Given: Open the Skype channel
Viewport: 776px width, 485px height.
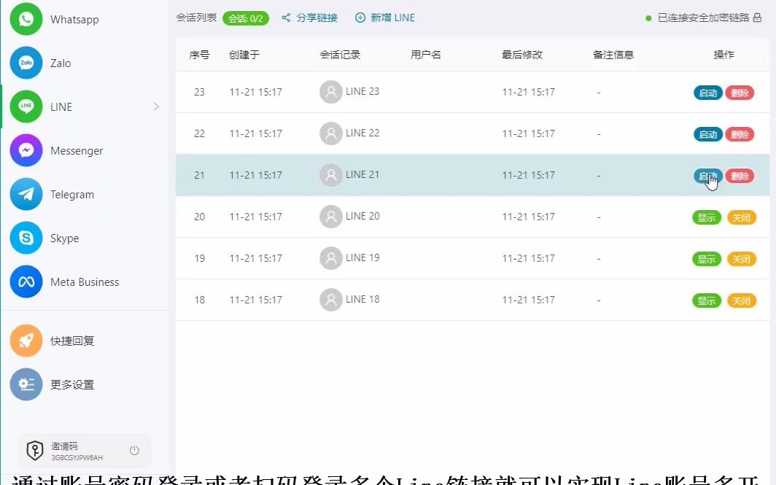Looking at the screenshot, I should (x=26, y=238).
